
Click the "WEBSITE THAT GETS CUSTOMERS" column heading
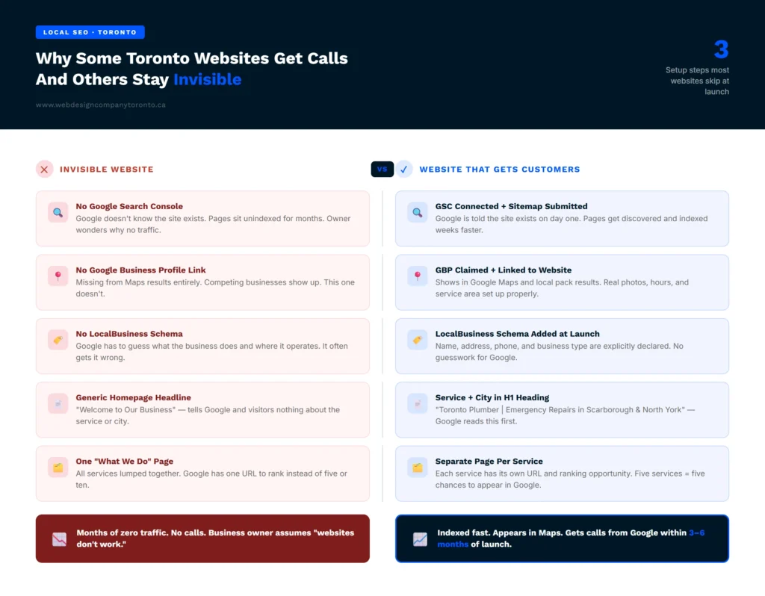pyautogui.click(x=500, y=170)
